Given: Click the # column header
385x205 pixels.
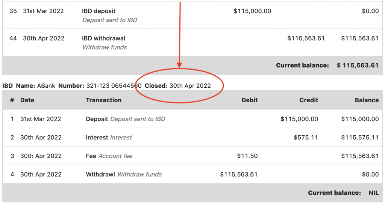Looking at the screenshot, I should coord(12,100).
